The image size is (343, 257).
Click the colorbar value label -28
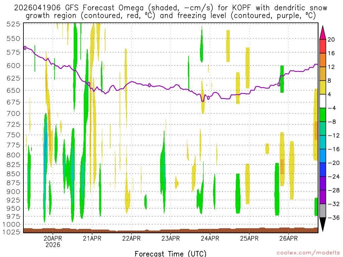(x=334, y=190)
